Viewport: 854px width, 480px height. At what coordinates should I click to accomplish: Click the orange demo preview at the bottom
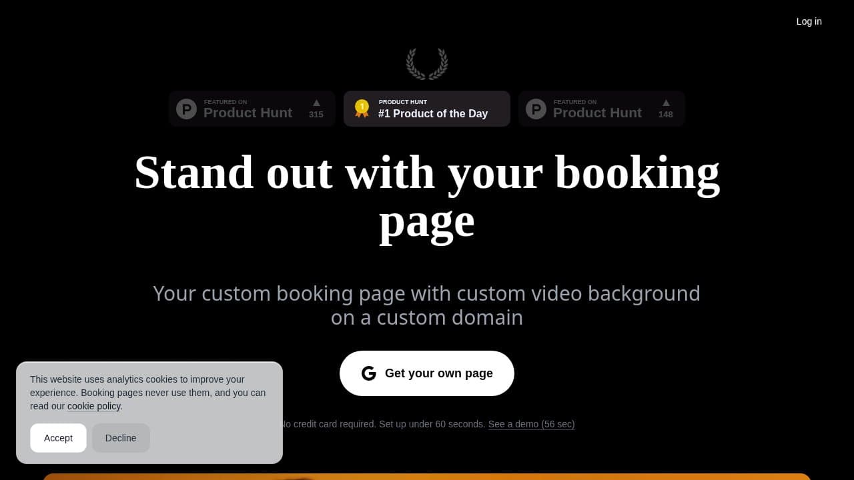pos(427,477)
